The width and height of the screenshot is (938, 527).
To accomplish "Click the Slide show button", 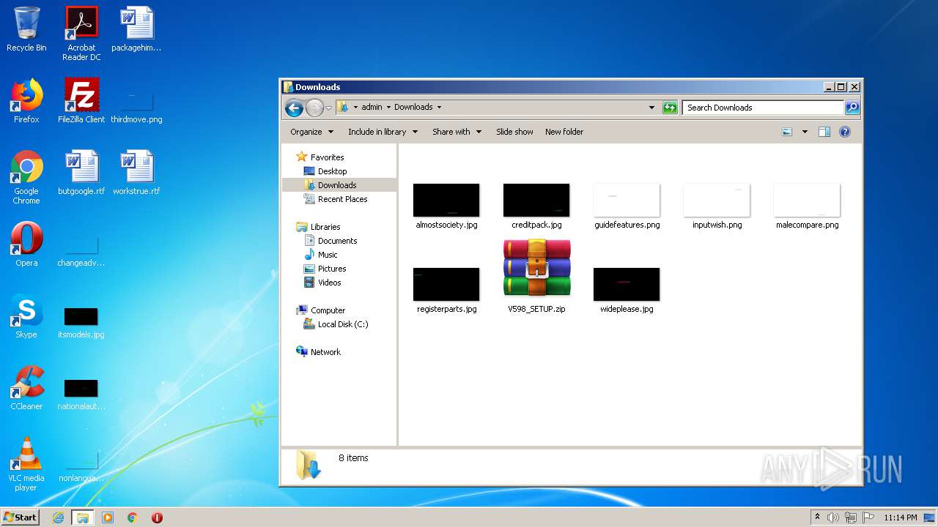I will point(514,132).
